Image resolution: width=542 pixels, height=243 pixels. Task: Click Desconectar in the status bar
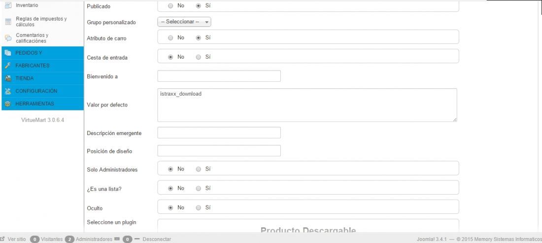(x=157, y=239)
